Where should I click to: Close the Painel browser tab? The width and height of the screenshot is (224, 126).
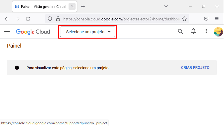click(x=72, y=7)
